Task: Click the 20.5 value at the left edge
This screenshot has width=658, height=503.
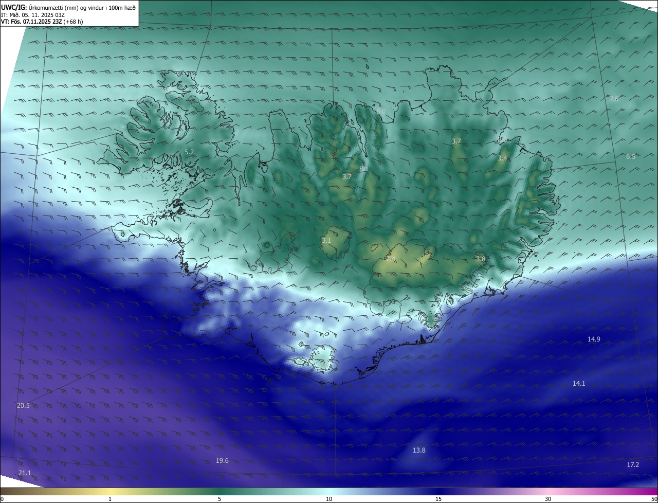Action: click(23, 405)
